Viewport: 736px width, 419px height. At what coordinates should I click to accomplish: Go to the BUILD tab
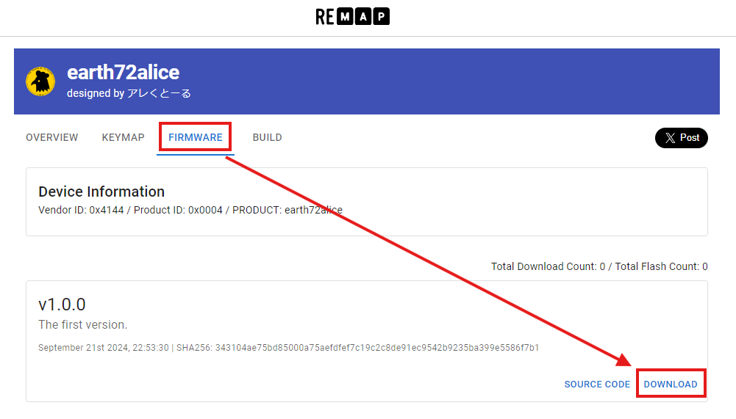[267, 137]
